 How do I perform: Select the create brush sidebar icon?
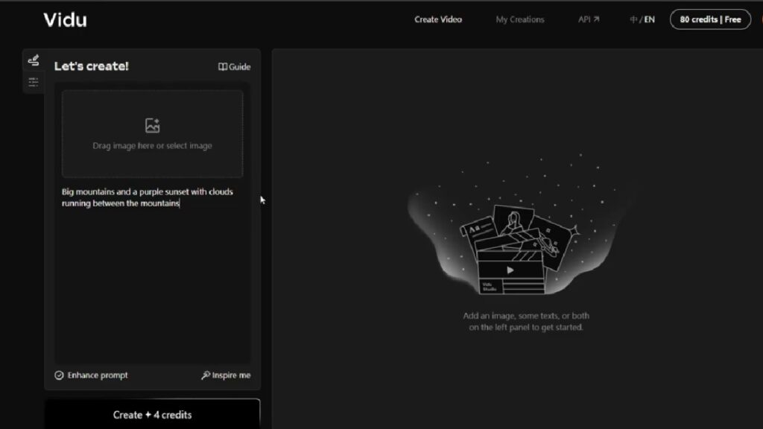click(x=33, y=60)
